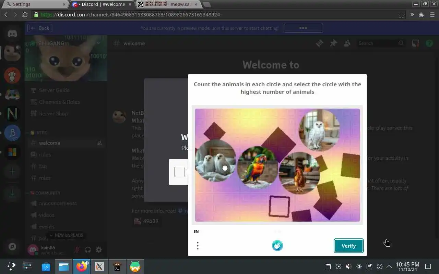Toggle the member list icon
Viewport: 439px width, 274px height.
347,43
